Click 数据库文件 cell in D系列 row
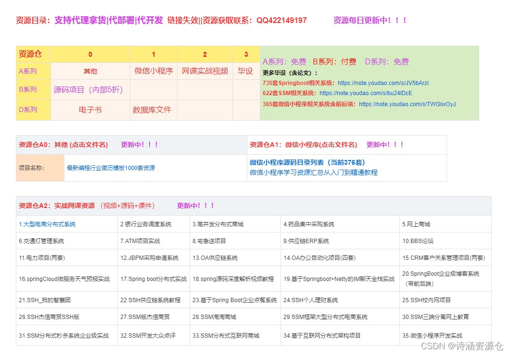Screen dimensions: 511x355 [x=153, y=110]
